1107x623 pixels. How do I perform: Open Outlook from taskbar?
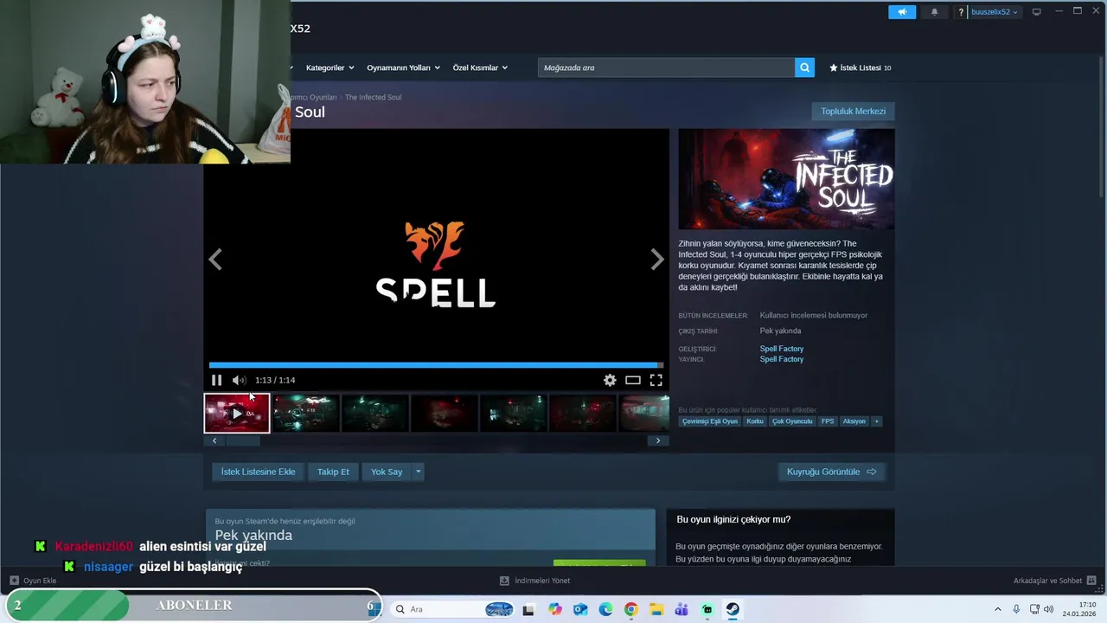click(x=580, y=609)
